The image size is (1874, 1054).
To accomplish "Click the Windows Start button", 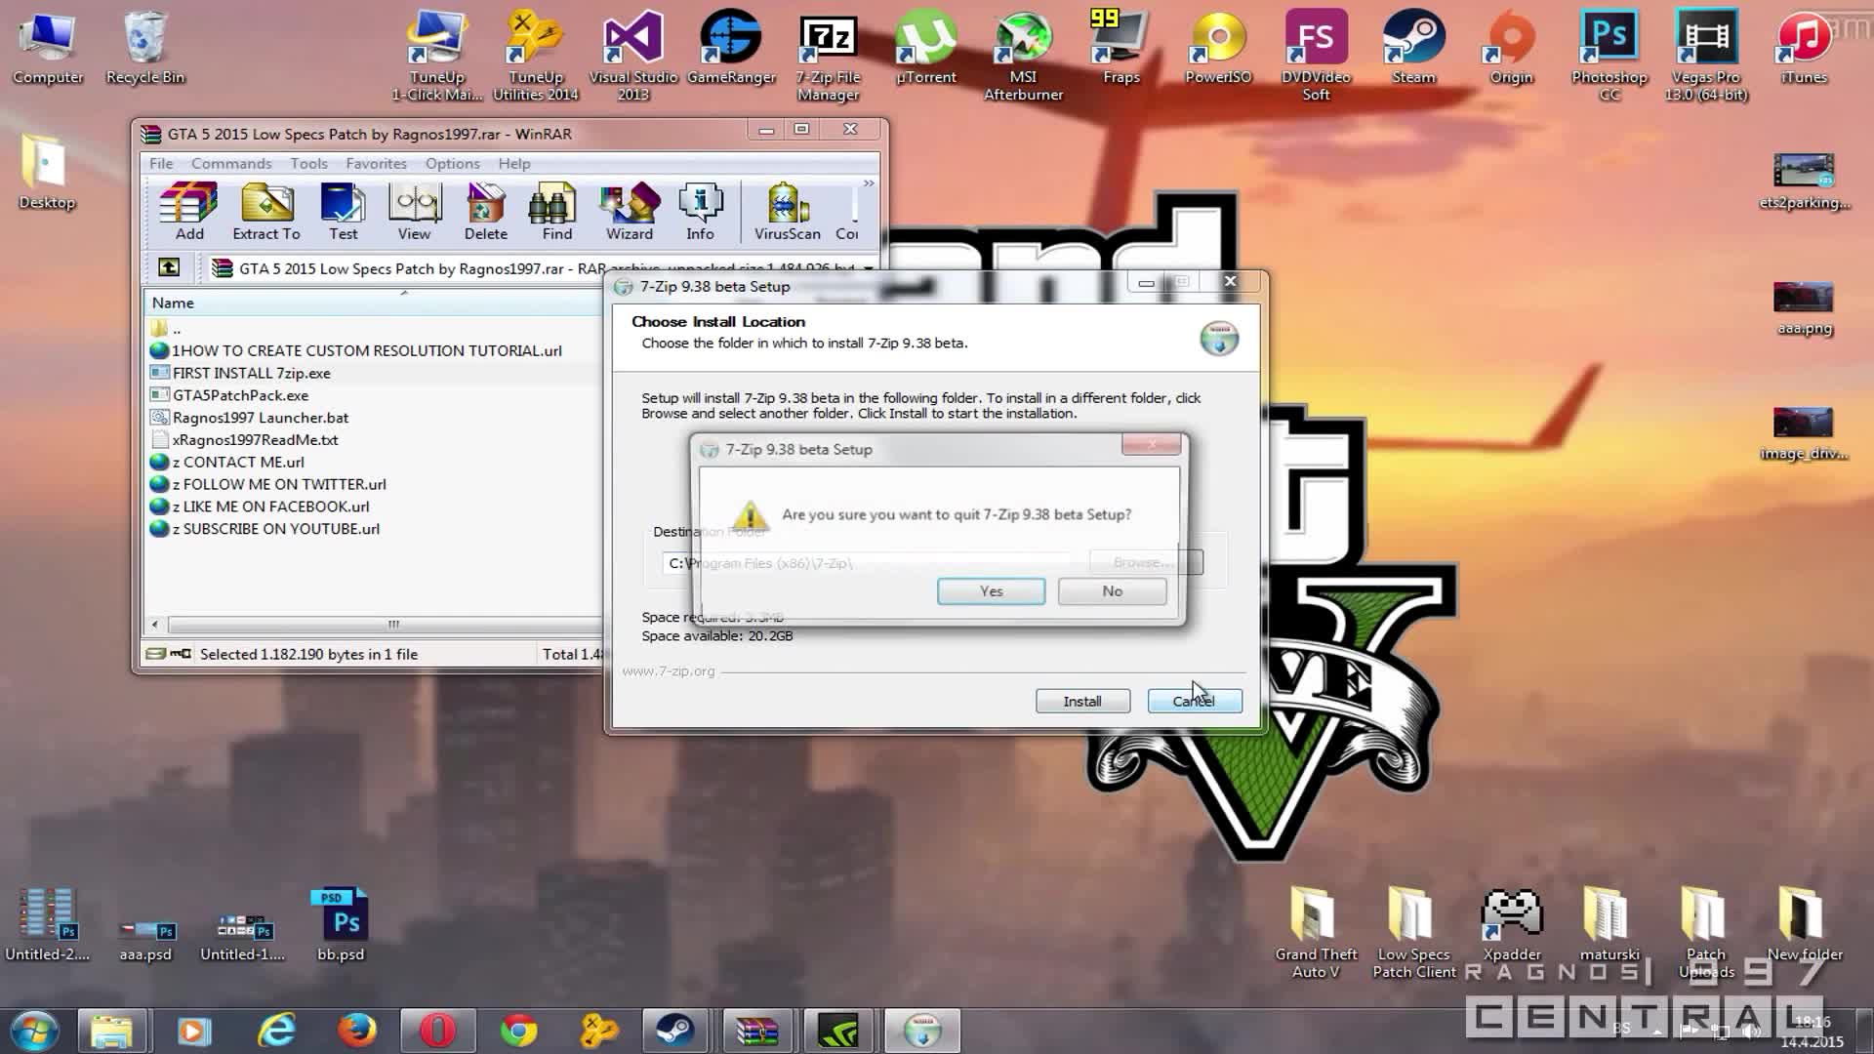I will coord(35,1031).
